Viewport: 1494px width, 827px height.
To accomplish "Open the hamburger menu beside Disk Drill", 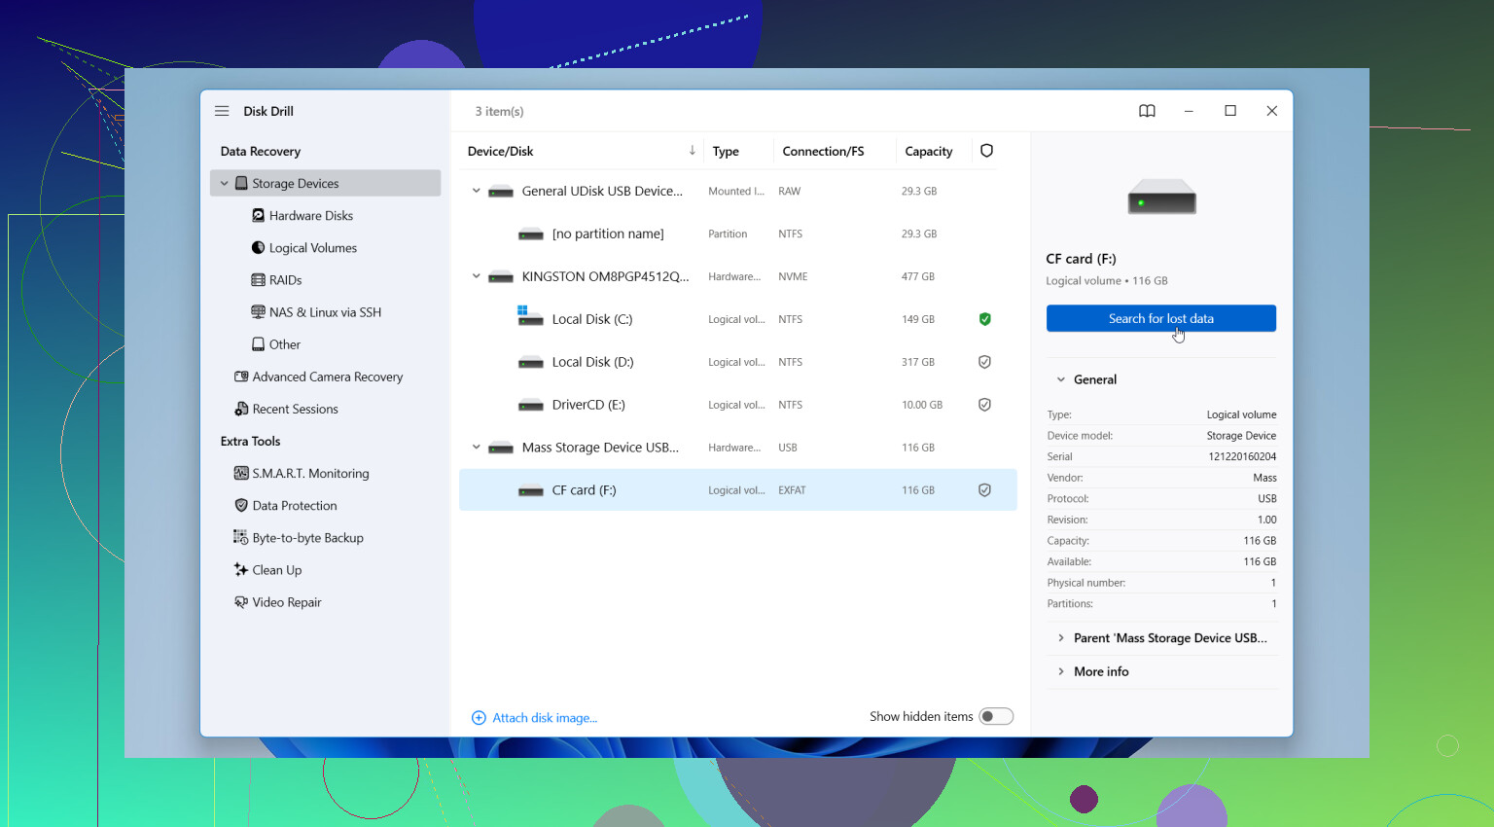I will click(222, 111).
